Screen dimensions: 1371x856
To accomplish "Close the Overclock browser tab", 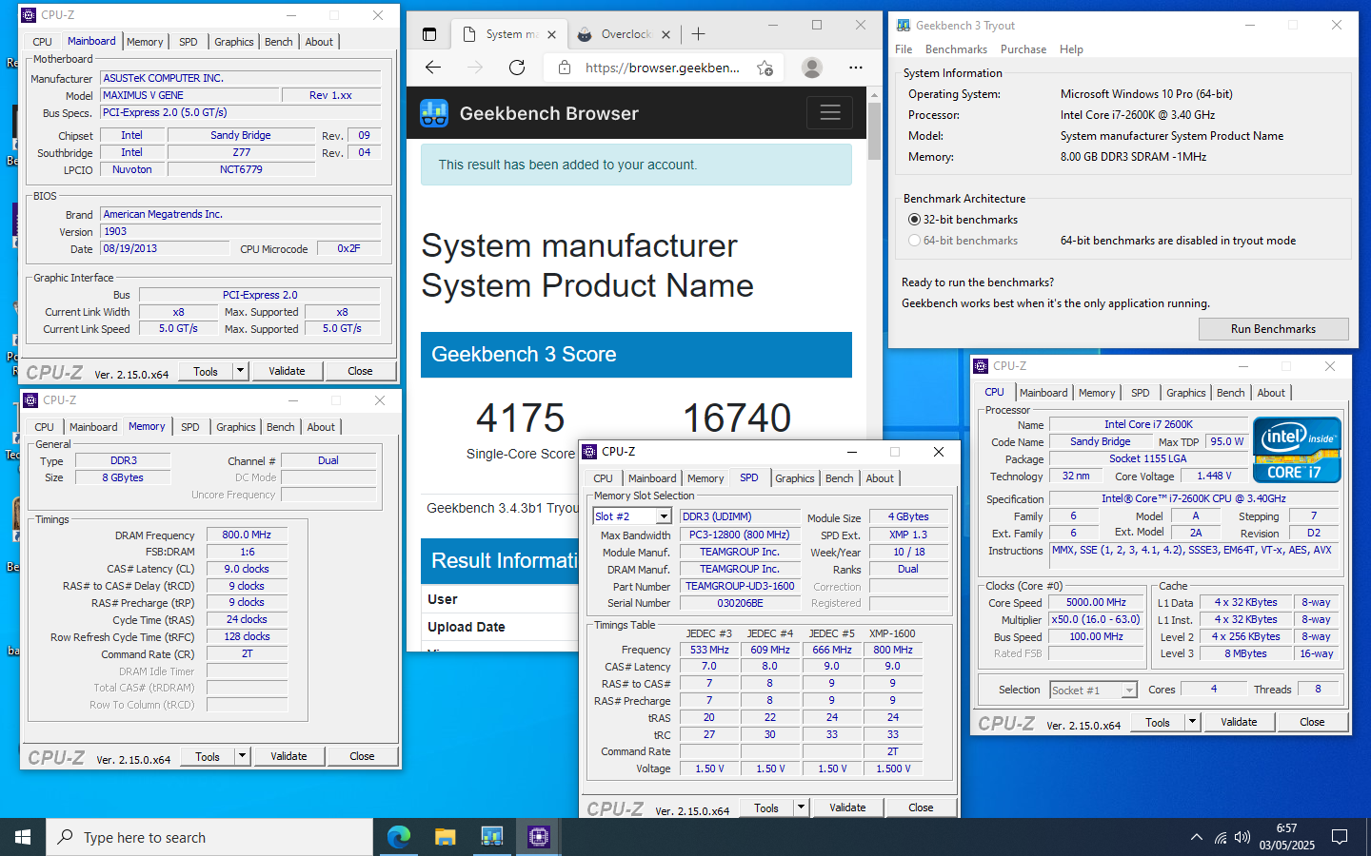I will point(666,34).
